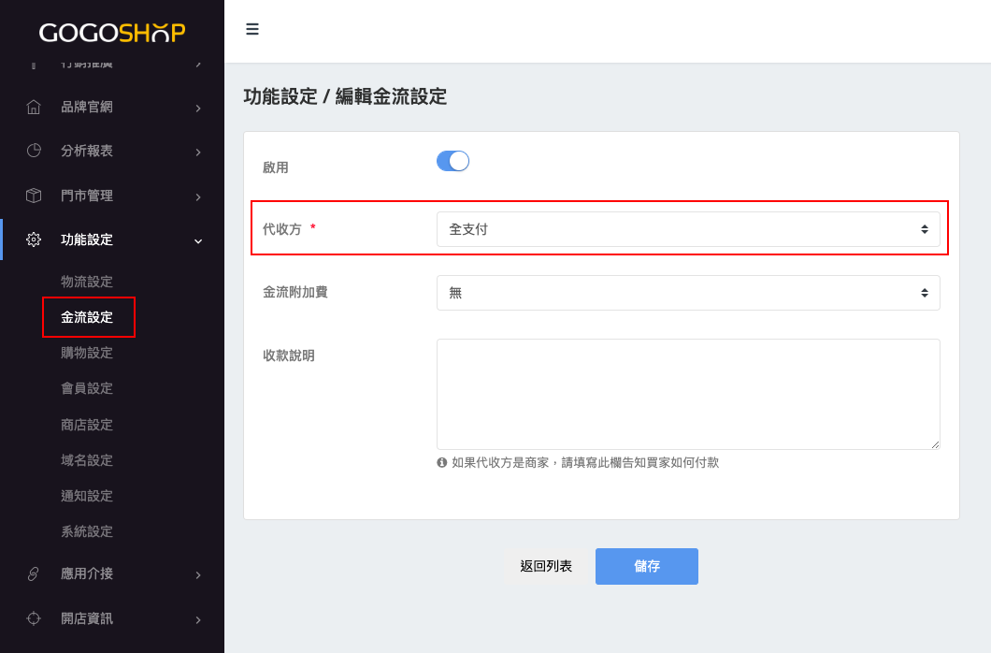This screenshot has width=991, height=653.
Task: Click the 功能設定 gear icon
Action: coord(34,239)
